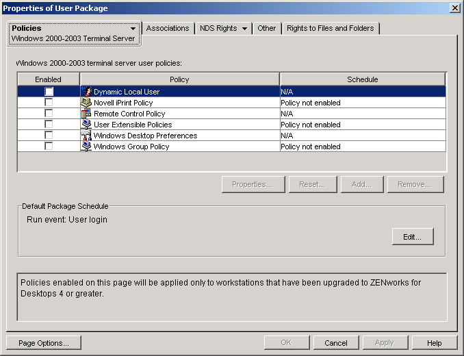Click the Policy column header
Screen dimensions: 464x356
coord(179,79)
